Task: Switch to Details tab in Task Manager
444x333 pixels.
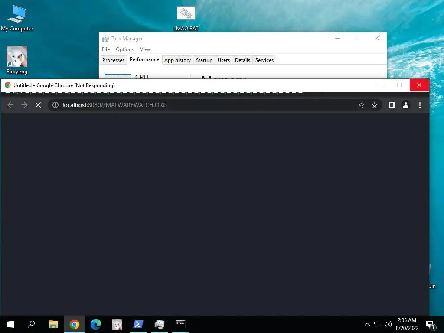Action: (242, 60)
